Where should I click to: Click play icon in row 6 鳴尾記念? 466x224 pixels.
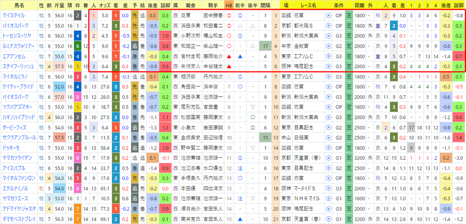coord(328,66)
